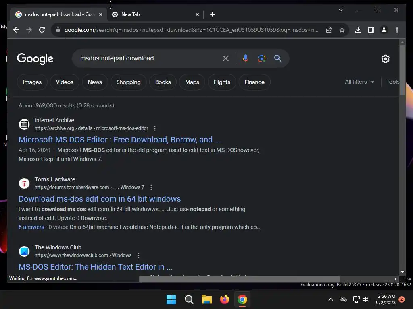Click the scroll right arrow
The width and height of the screenshot is (413, 309).
point(395,279)
